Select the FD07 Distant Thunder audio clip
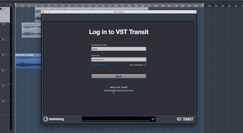243x133 pixels. click(28, 61)
